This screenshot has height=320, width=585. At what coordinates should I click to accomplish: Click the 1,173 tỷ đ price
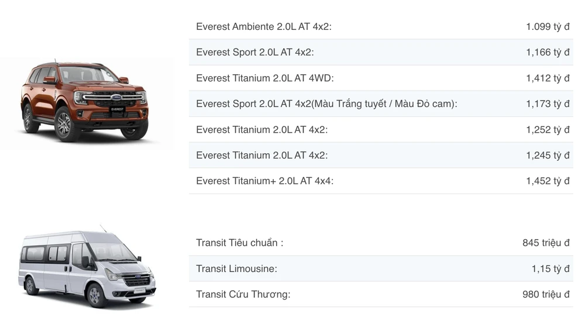[548, 104]
